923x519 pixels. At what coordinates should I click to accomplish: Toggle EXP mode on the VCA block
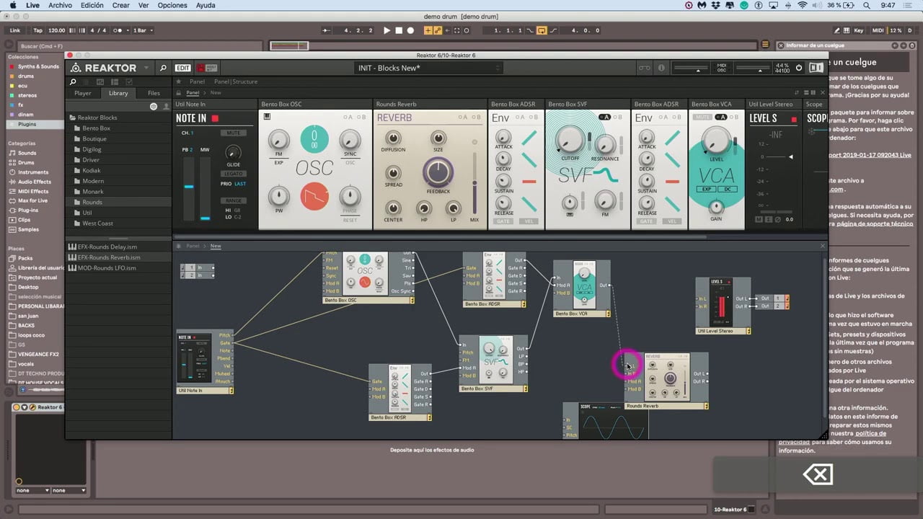click(707, 189)
